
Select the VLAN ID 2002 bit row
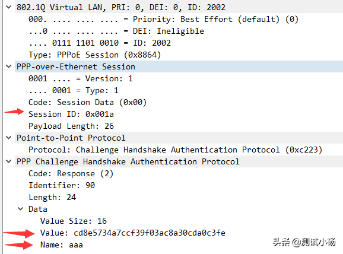[100, 43]
